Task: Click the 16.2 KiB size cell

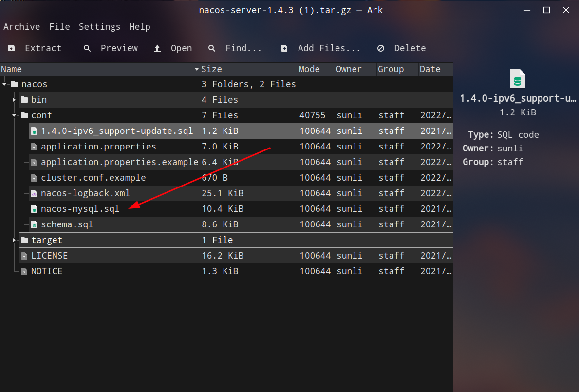Action: (223, 256)
